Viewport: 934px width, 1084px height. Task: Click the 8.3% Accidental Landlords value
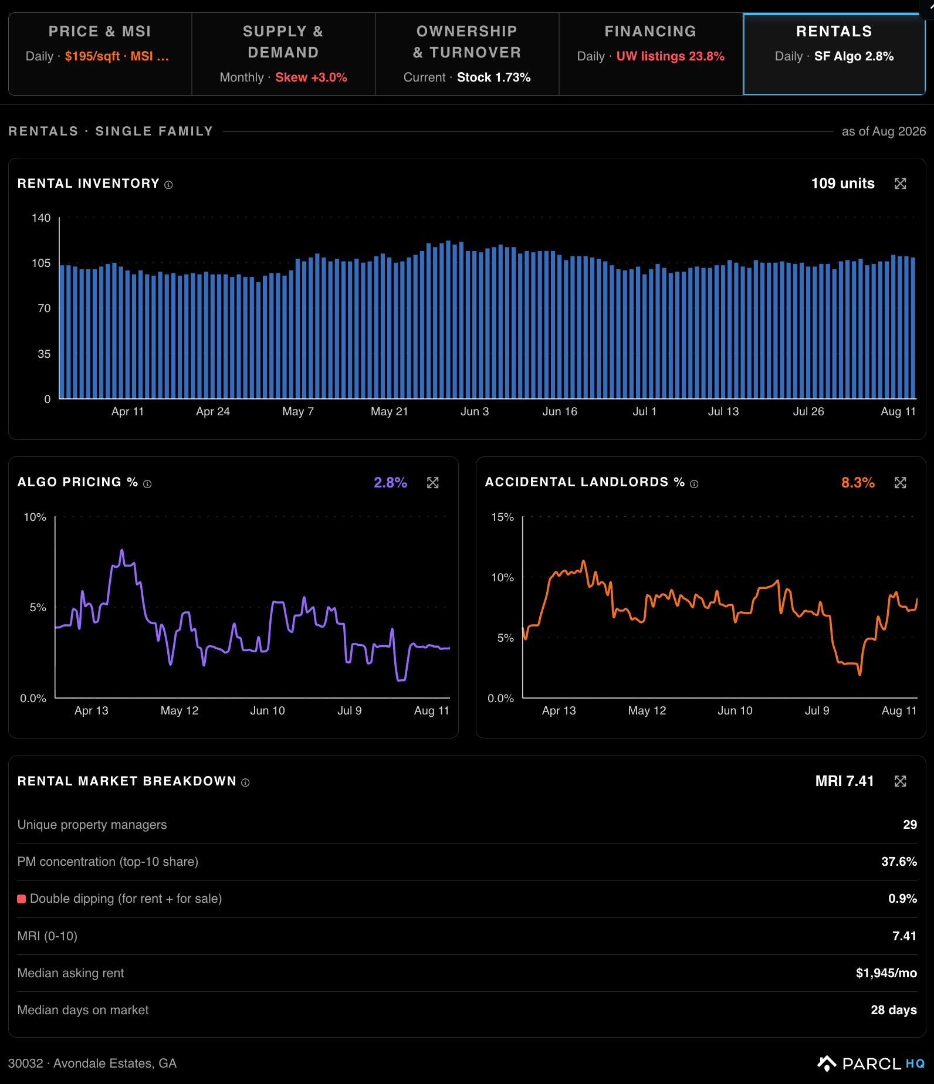[x=858, y=483]
